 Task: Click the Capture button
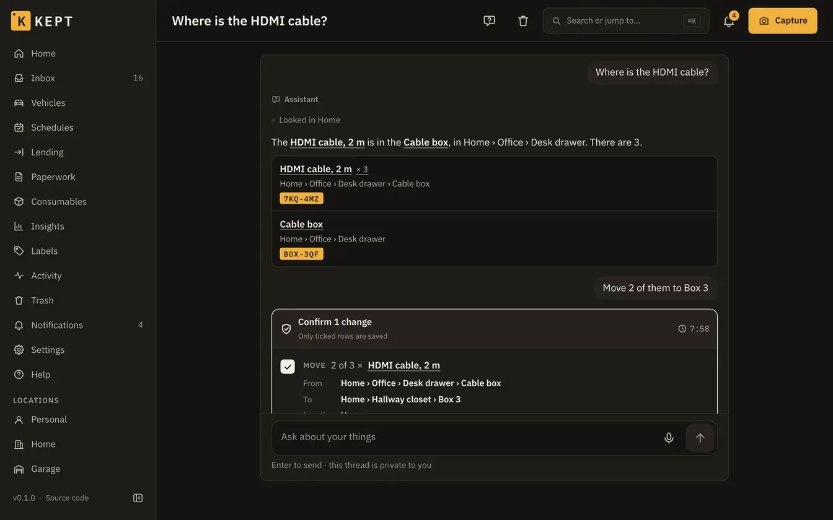[x=783, y=20]
